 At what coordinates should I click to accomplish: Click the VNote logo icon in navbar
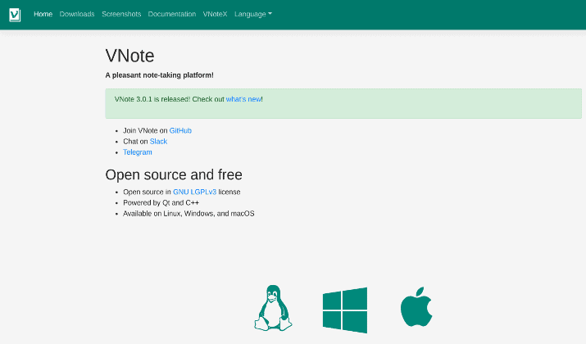pos(15,15)
